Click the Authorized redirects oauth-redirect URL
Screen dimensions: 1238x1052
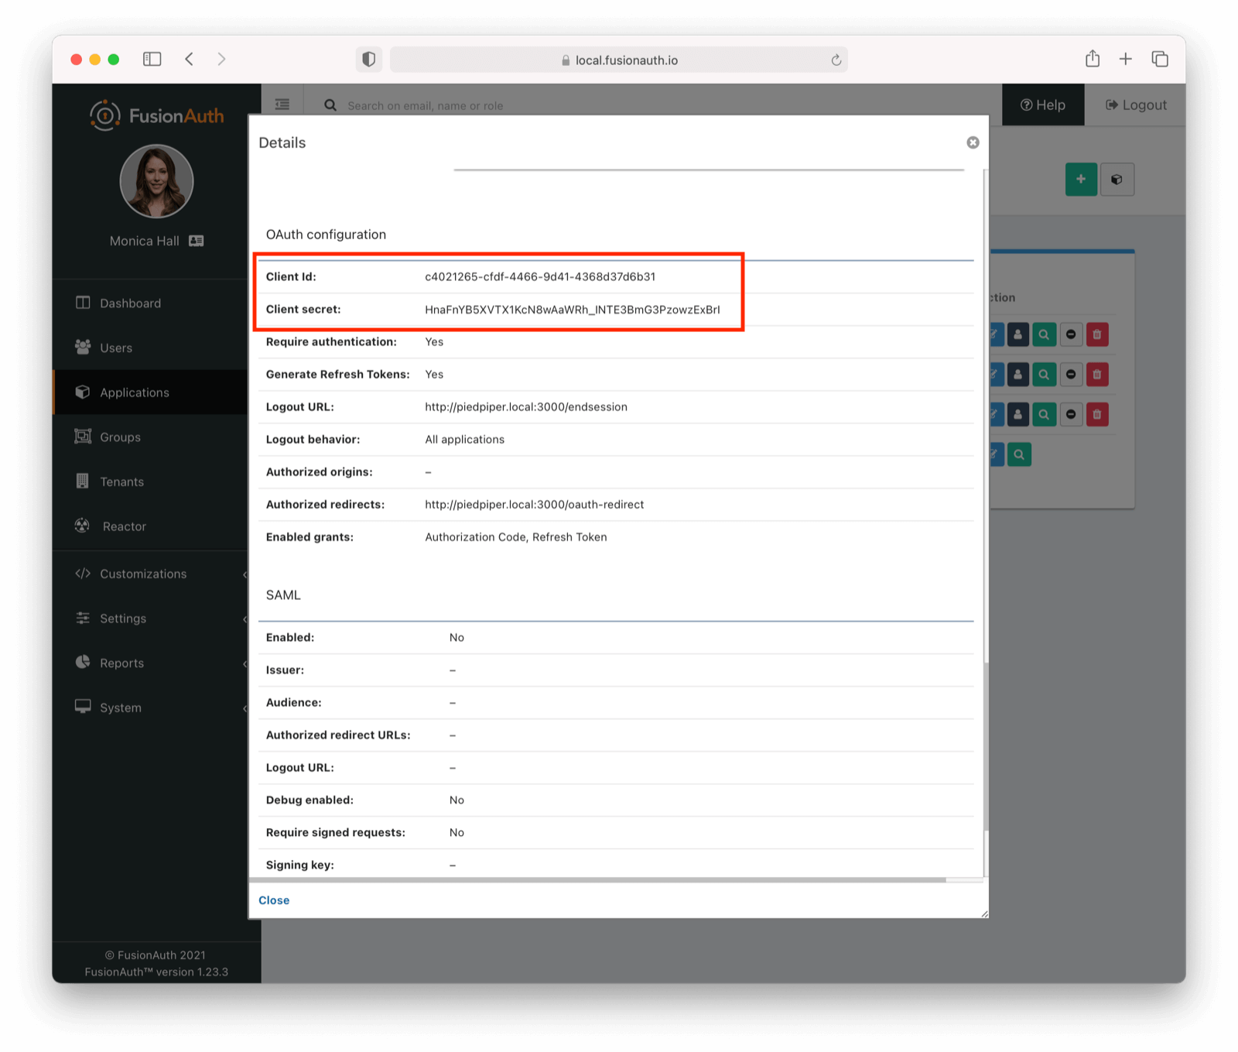pyautogui.click(x=534, y=505)
